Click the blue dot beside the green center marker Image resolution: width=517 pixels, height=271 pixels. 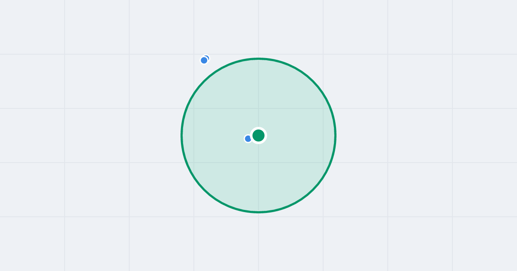tap(248, 139)
